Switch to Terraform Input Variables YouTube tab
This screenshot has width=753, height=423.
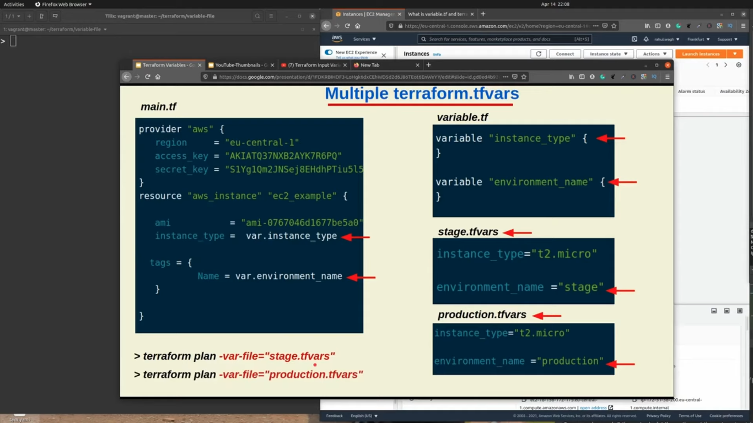coord(312,65)
